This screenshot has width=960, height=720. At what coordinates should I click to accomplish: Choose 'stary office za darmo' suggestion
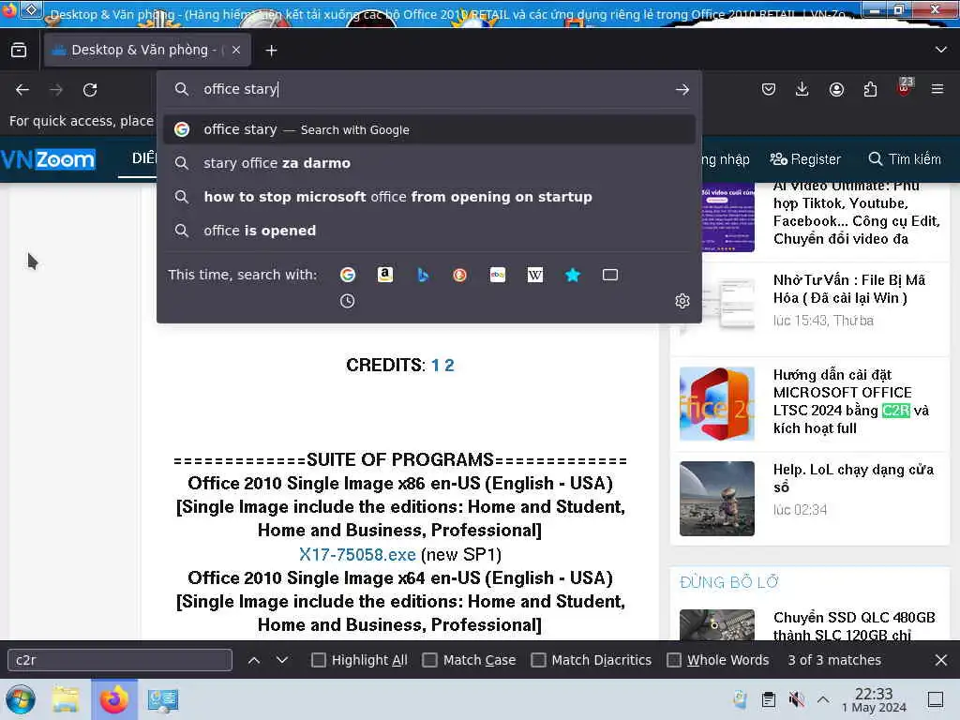(429, 163)
